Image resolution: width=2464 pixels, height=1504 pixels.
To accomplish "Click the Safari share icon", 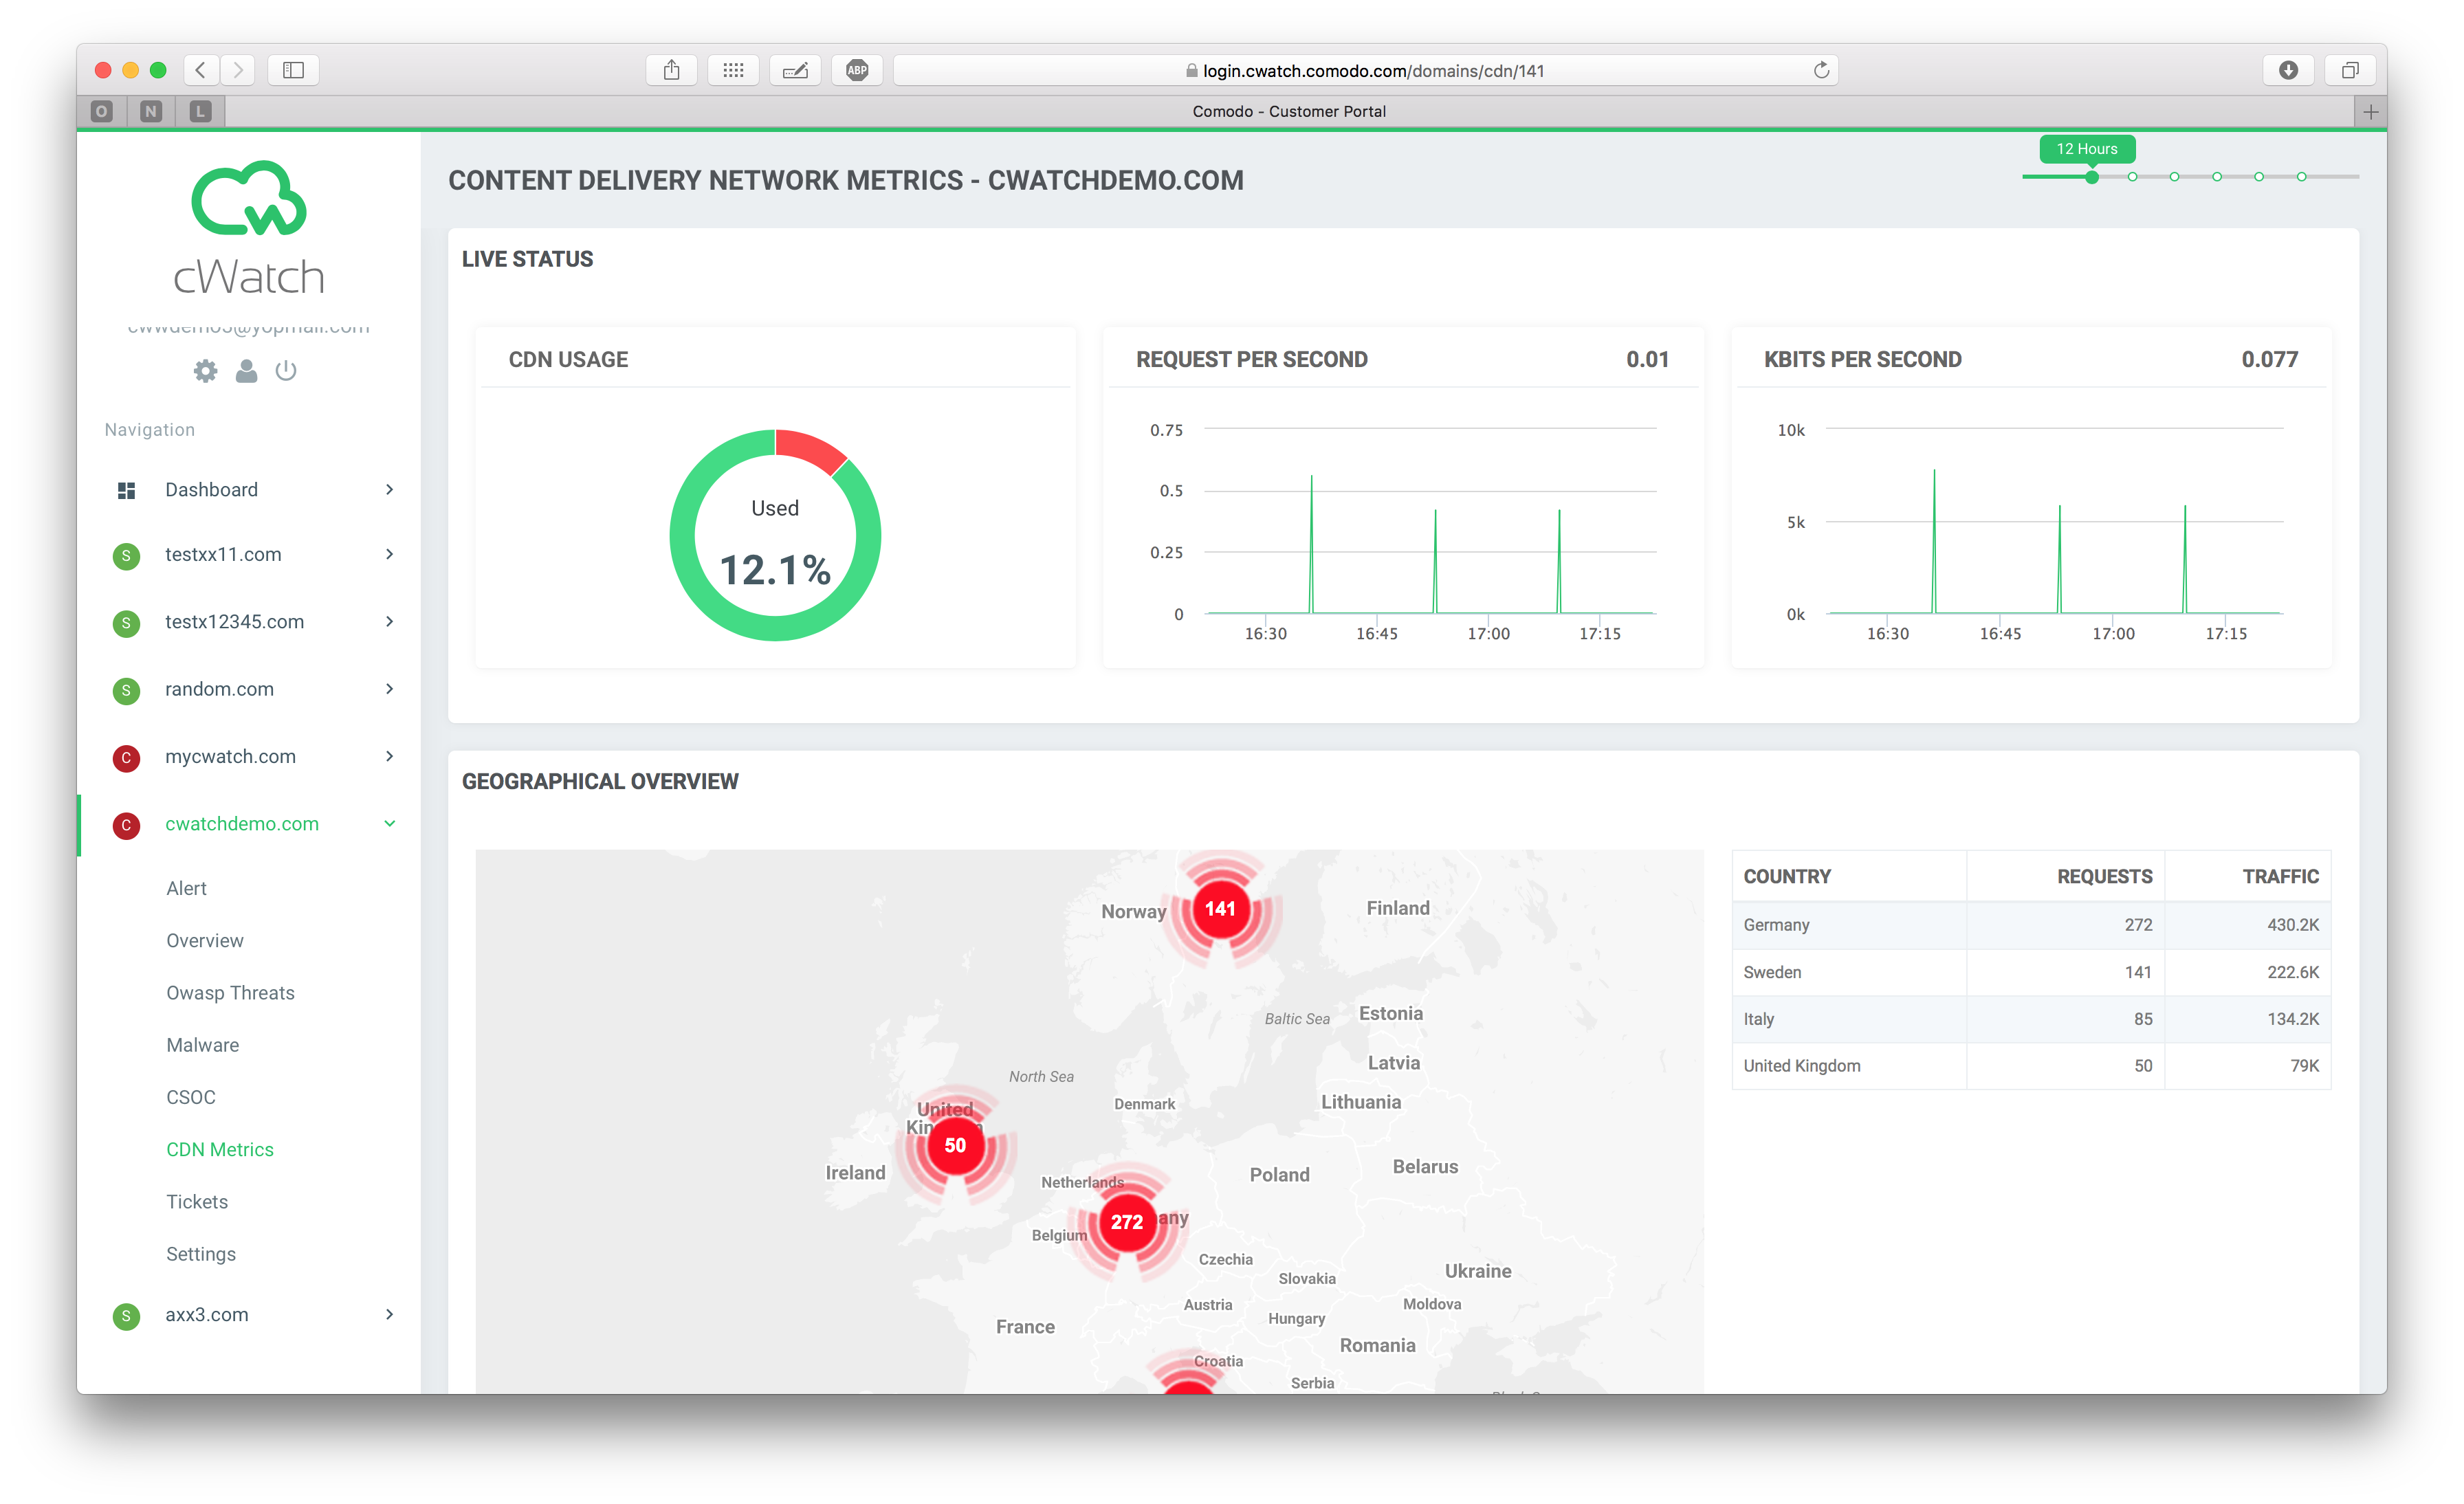I will [672, 70].
